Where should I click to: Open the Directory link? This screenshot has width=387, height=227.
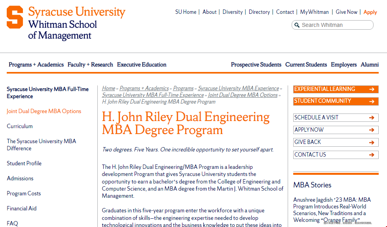[x=259, y=12]
